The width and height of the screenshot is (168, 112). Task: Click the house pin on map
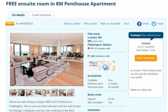tap(105, 67)
